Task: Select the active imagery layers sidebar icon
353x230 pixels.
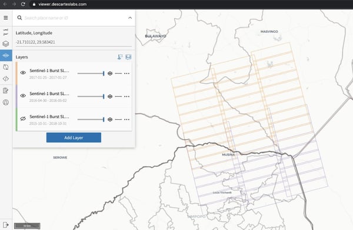Action: coord(6,55)
